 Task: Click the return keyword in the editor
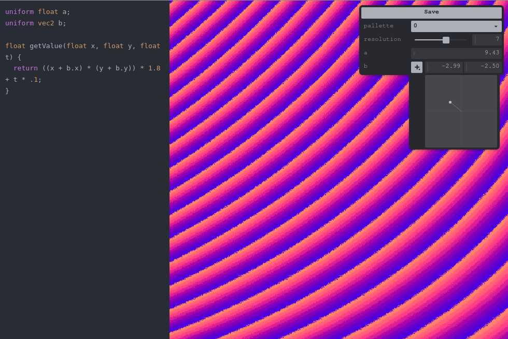(25, 68)
